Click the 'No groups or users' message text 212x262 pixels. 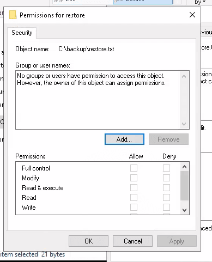[x=91, y=80]
